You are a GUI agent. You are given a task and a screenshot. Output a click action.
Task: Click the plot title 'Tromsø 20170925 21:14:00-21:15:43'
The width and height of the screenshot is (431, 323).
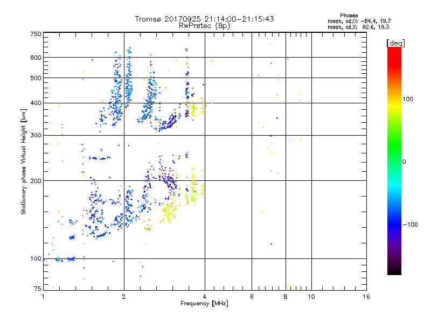(x=204, y=19)
